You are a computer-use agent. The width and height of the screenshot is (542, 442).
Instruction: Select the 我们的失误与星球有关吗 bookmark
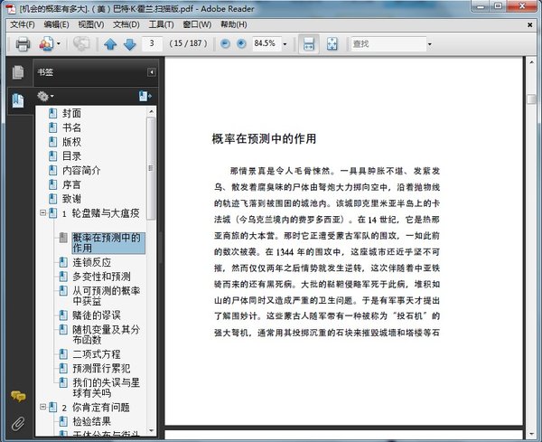pos(106,388)
